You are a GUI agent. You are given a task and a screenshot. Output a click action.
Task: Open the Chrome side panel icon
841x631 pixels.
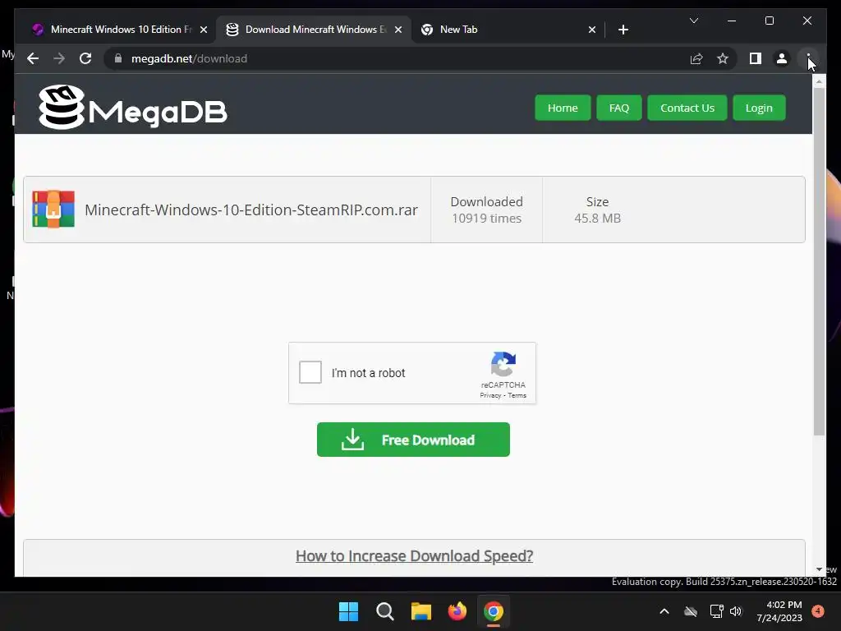coord(756,58)
